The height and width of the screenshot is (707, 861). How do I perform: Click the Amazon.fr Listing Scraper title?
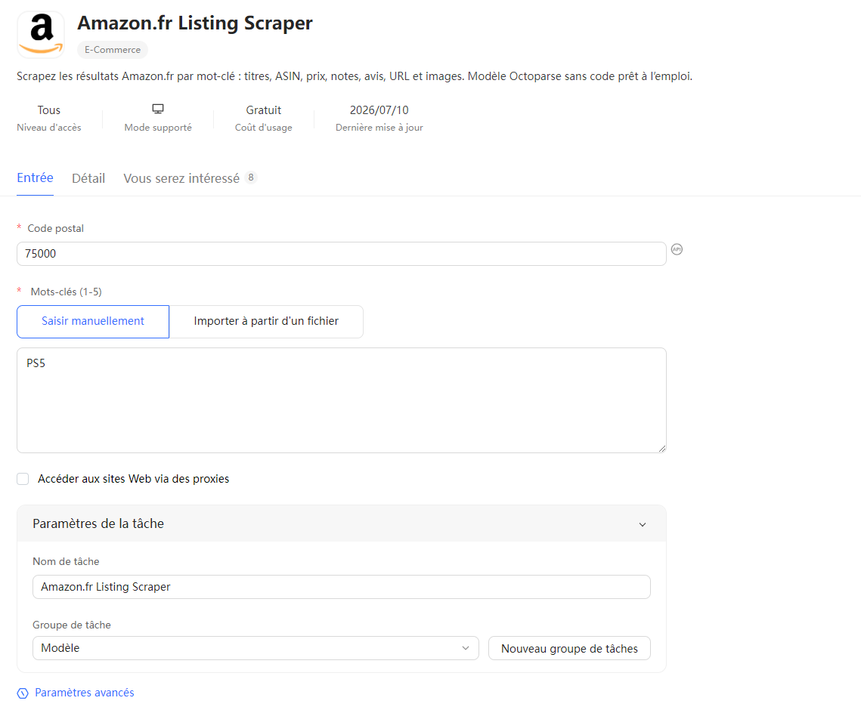[195, 23]
